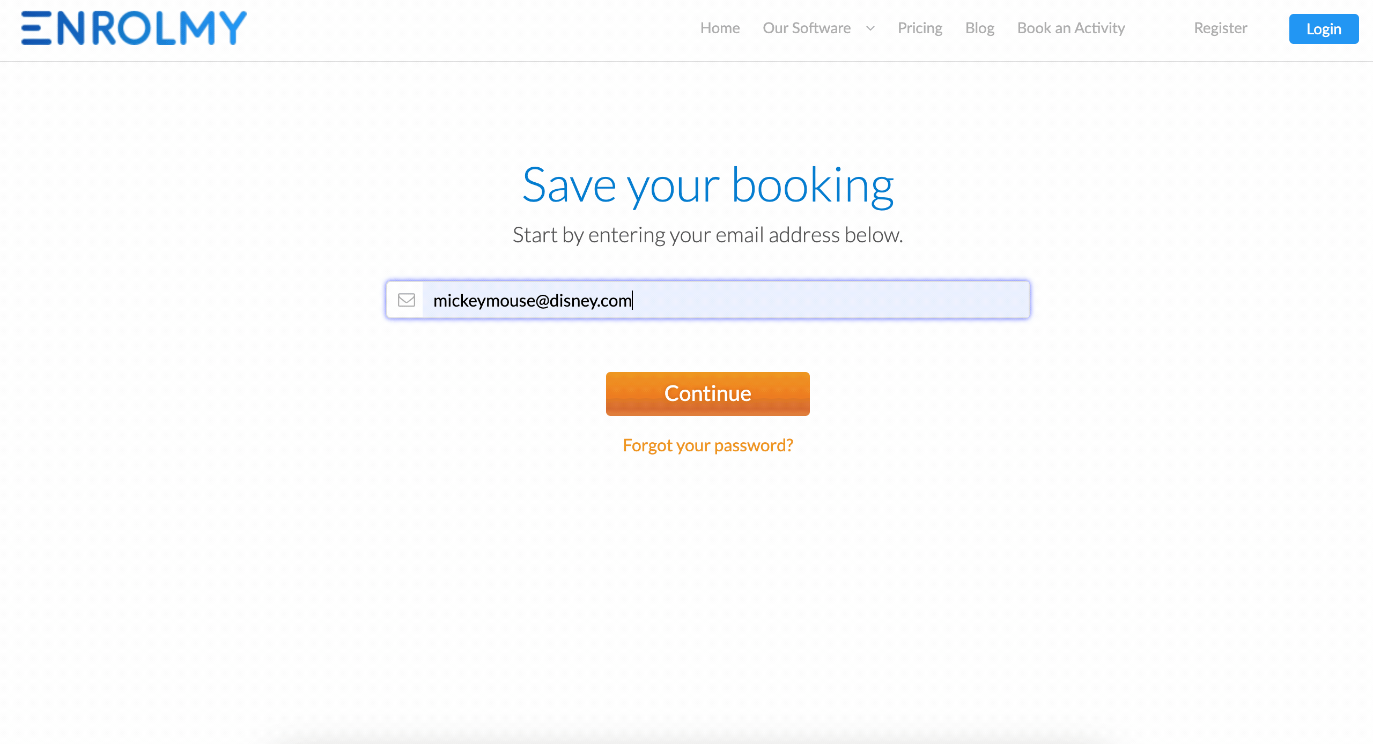Click the typed mickeymouse@disney.com text

[x=533, y=301]
